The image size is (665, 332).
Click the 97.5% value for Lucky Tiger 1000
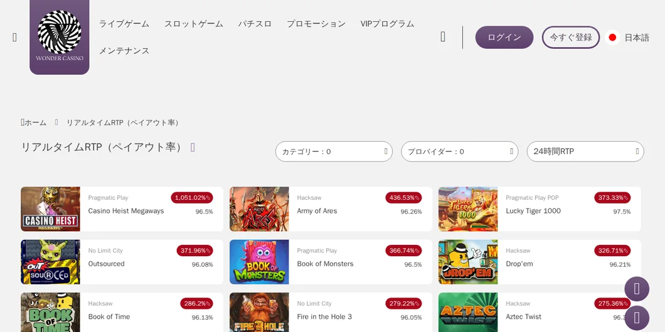(622, 212)
